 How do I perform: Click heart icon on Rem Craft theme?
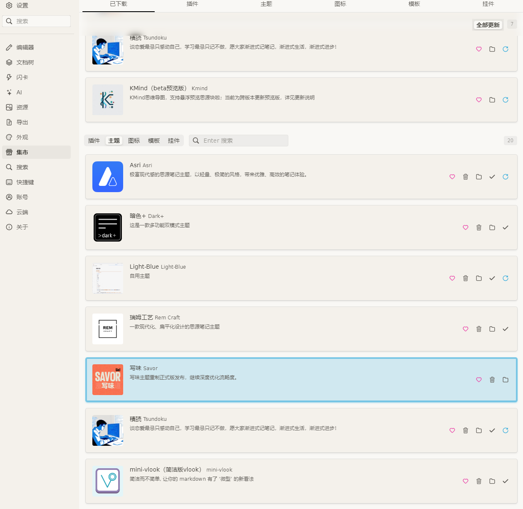click(466, 329)
